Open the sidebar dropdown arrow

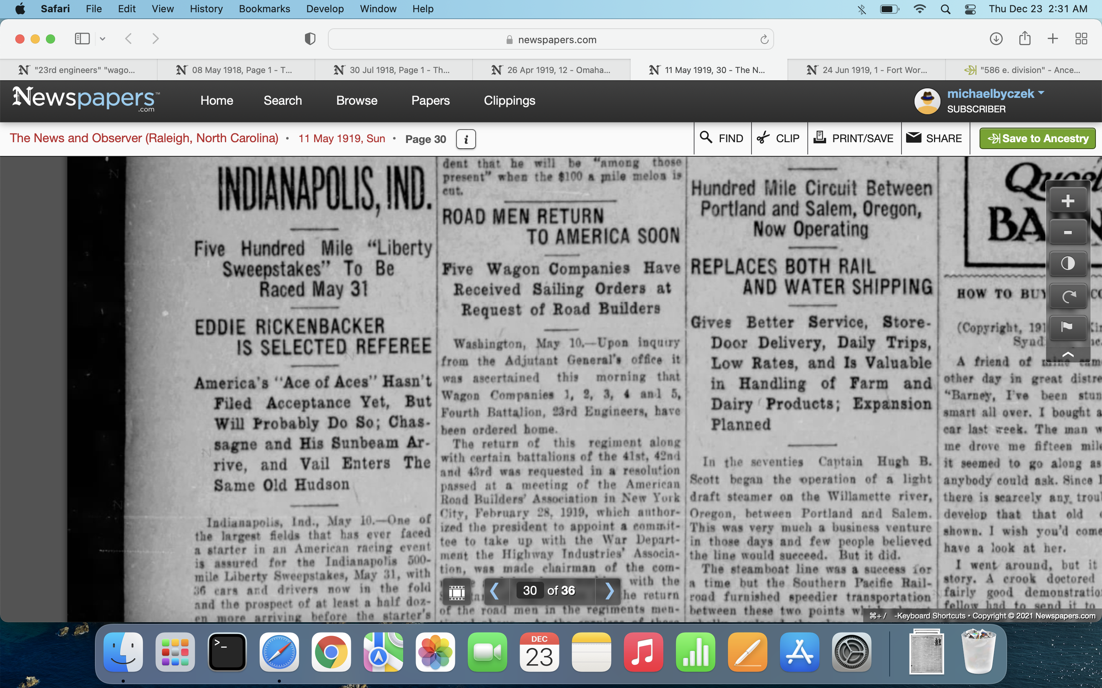[103, 39]
